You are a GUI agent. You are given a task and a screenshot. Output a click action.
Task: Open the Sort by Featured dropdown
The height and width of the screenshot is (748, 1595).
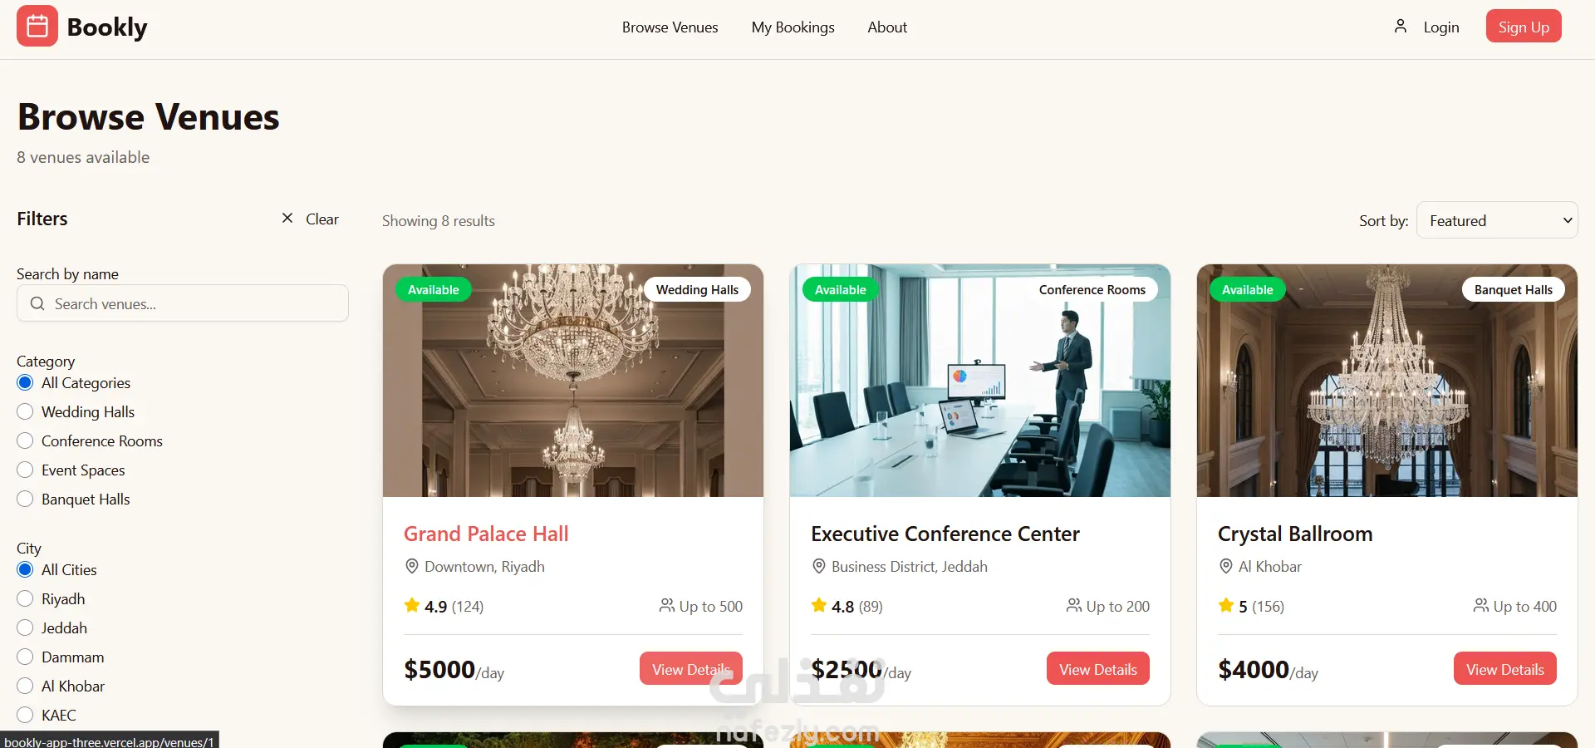[1497, 220]
